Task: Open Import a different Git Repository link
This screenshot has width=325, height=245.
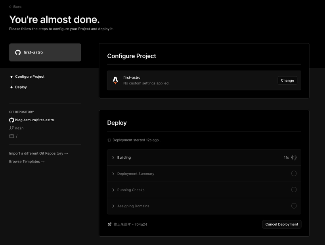Action: click(38, 153)
